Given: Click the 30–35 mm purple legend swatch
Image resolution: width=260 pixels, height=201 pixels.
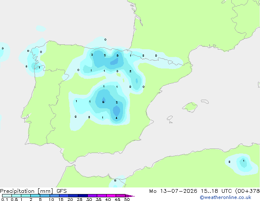Looking at the screenshot, I should tap(92, 196).
